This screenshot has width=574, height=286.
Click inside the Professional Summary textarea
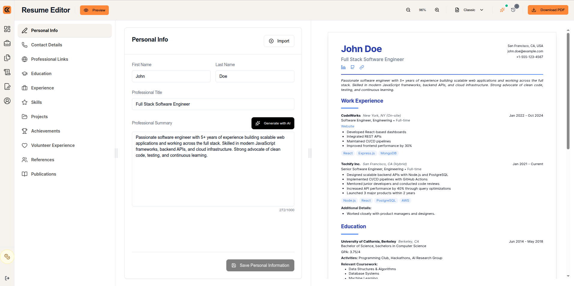coord(213,169)
